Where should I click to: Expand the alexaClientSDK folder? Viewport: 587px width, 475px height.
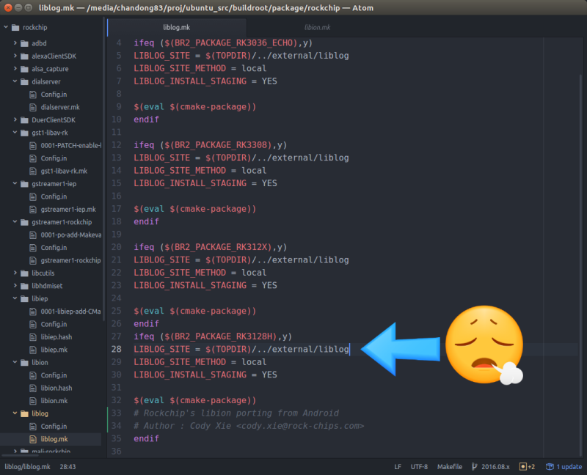point(15,56)
